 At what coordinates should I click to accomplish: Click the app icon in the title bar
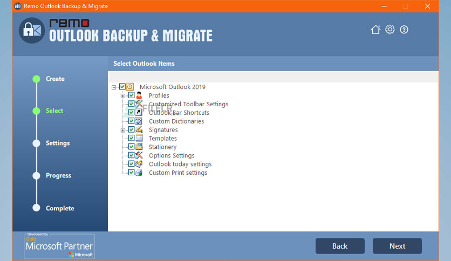coord(18,6)
